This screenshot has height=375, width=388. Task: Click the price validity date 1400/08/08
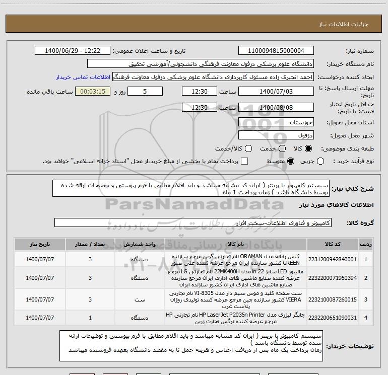pyautogui.click(x=276, y=107)
